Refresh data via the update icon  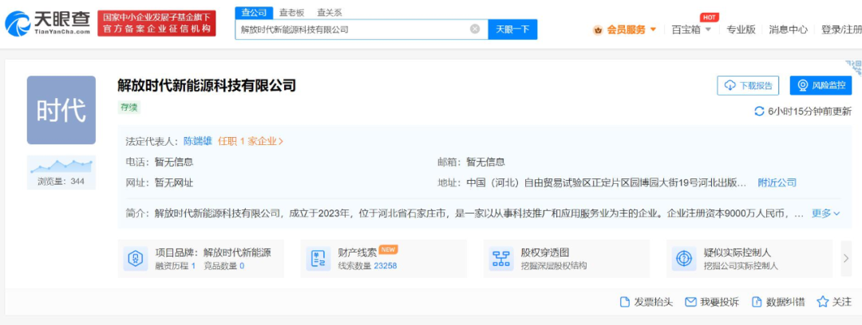tap(759, 112)
